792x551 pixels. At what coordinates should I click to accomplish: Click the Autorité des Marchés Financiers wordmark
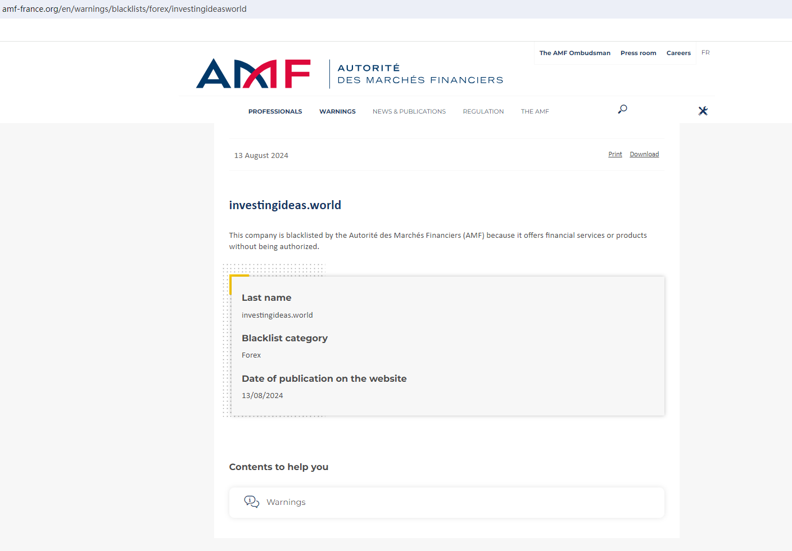click(420, 74)
